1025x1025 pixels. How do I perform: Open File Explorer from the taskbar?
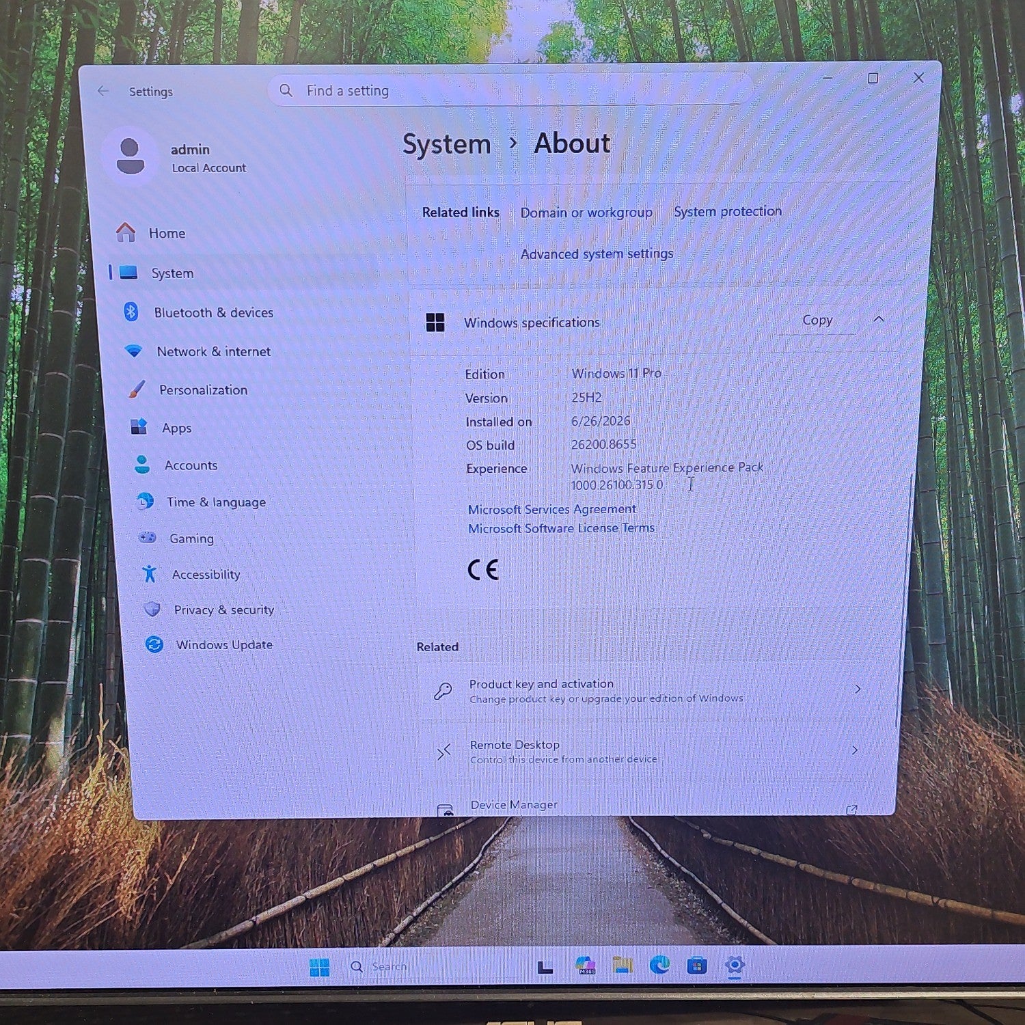click(x=623, y=966)
